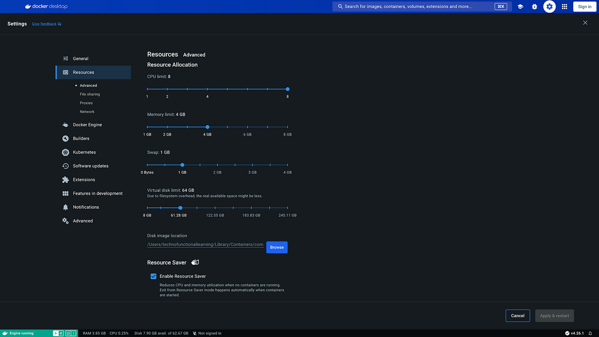This screenshot has height=337, width=599.
Task: Click the settings gear icon in header
Action: click(x=549, y=6)
